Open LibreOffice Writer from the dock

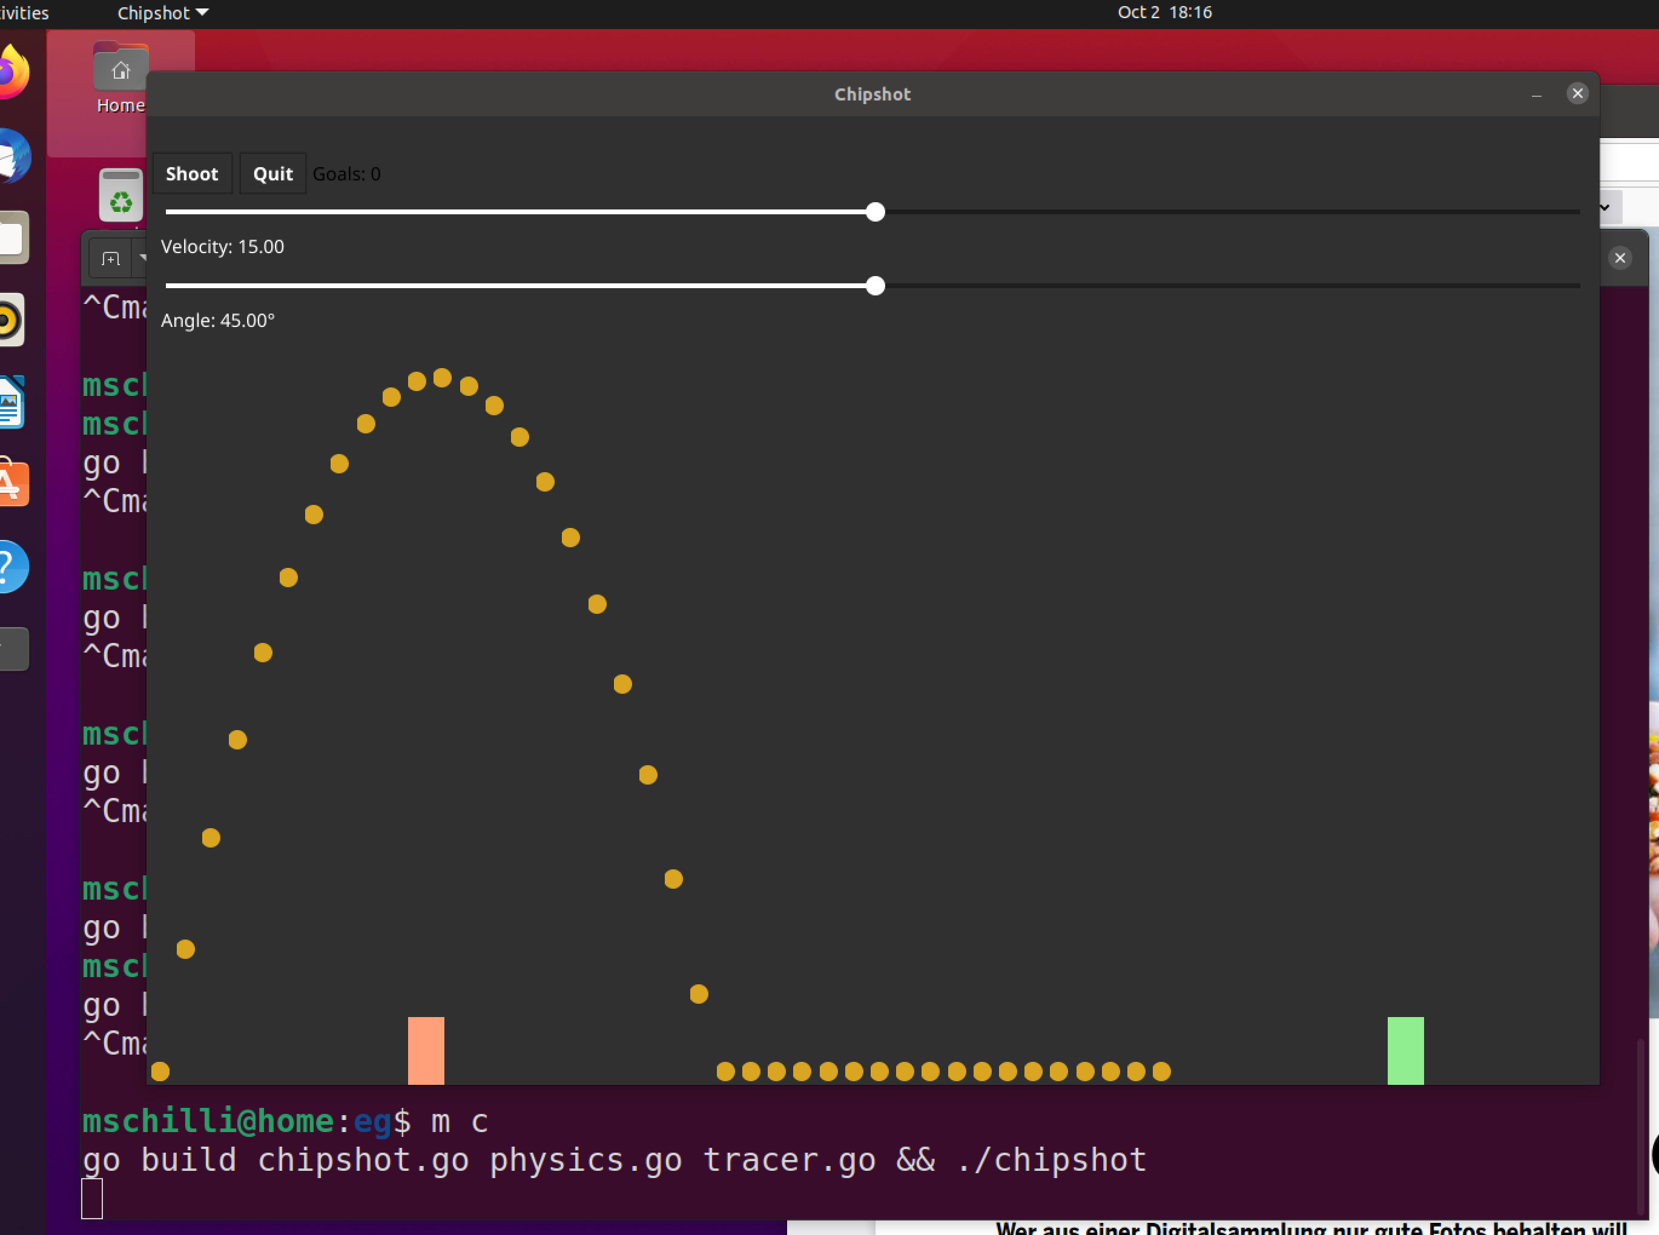tap(12, 402)
